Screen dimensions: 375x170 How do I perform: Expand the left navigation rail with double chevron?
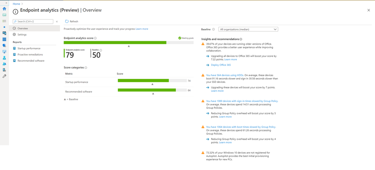pyautogui.click(x=6, y=3)
